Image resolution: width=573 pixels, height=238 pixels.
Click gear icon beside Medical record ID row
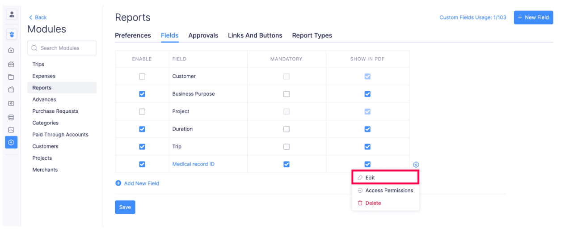tap(416, 165)
